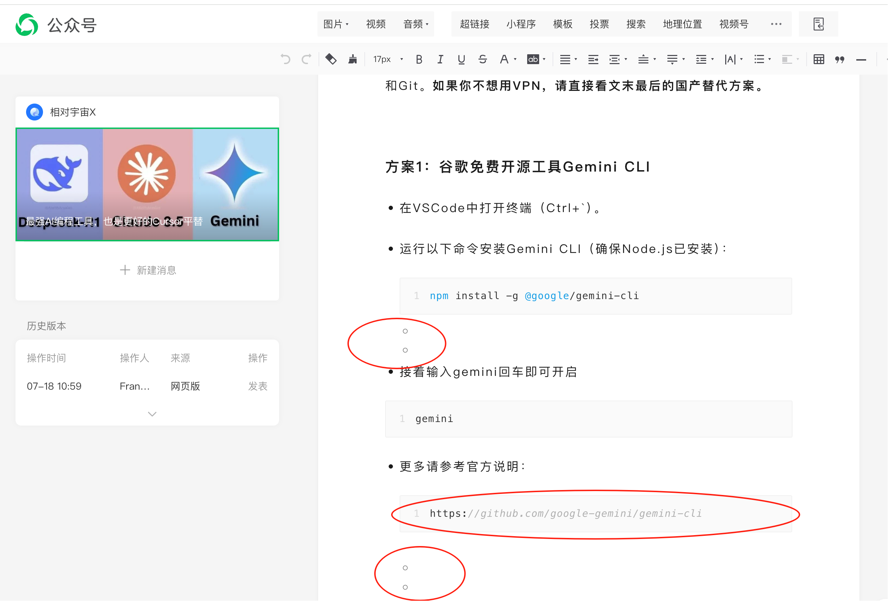Click the github.com gemini-cli URL code block
The height and width of the screenshot is (601, 888).
click(595, 514)
